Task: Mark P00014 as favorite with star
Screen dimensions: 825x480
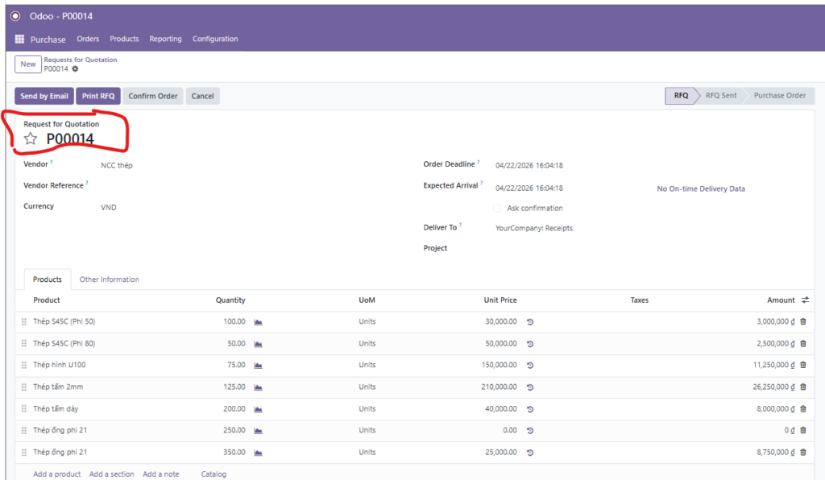Action: 31,139
